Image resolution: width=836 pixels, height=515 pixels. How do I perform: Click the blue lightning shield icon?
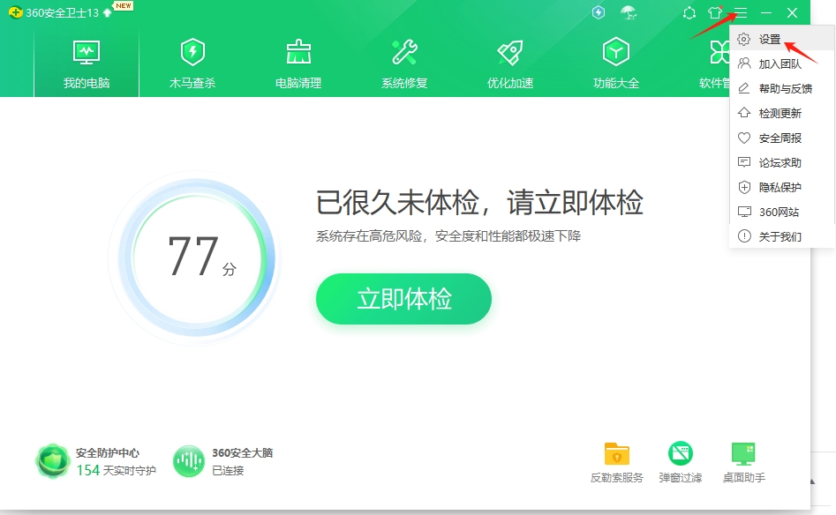point(599,12)
